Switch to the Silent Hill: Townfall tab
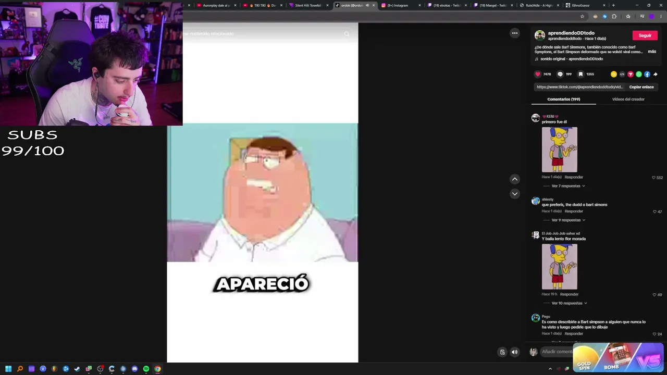This screenshot has height=375, width=667. coord(308,5)
